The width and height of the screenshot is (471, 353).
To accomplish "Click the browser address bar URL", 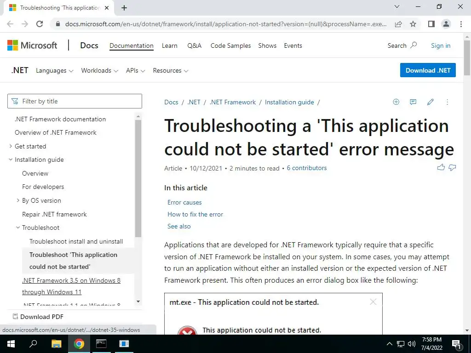I will pos(226,24).
